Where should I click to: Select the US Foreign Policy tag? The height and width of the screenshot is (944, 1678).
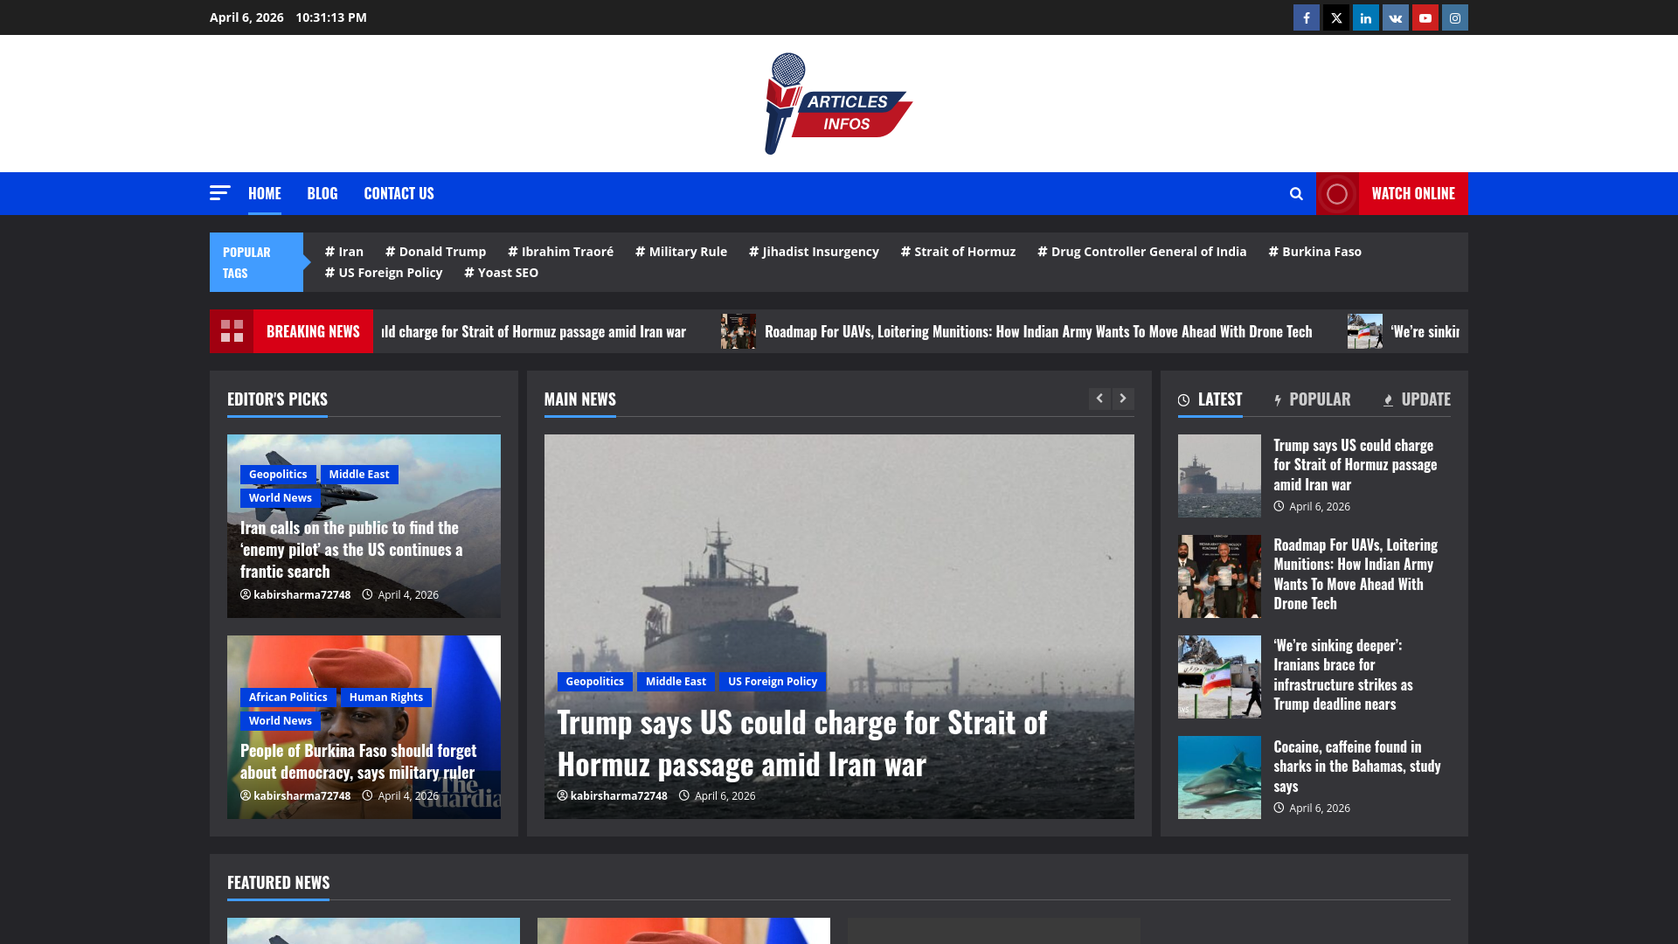tap(384, 273)
